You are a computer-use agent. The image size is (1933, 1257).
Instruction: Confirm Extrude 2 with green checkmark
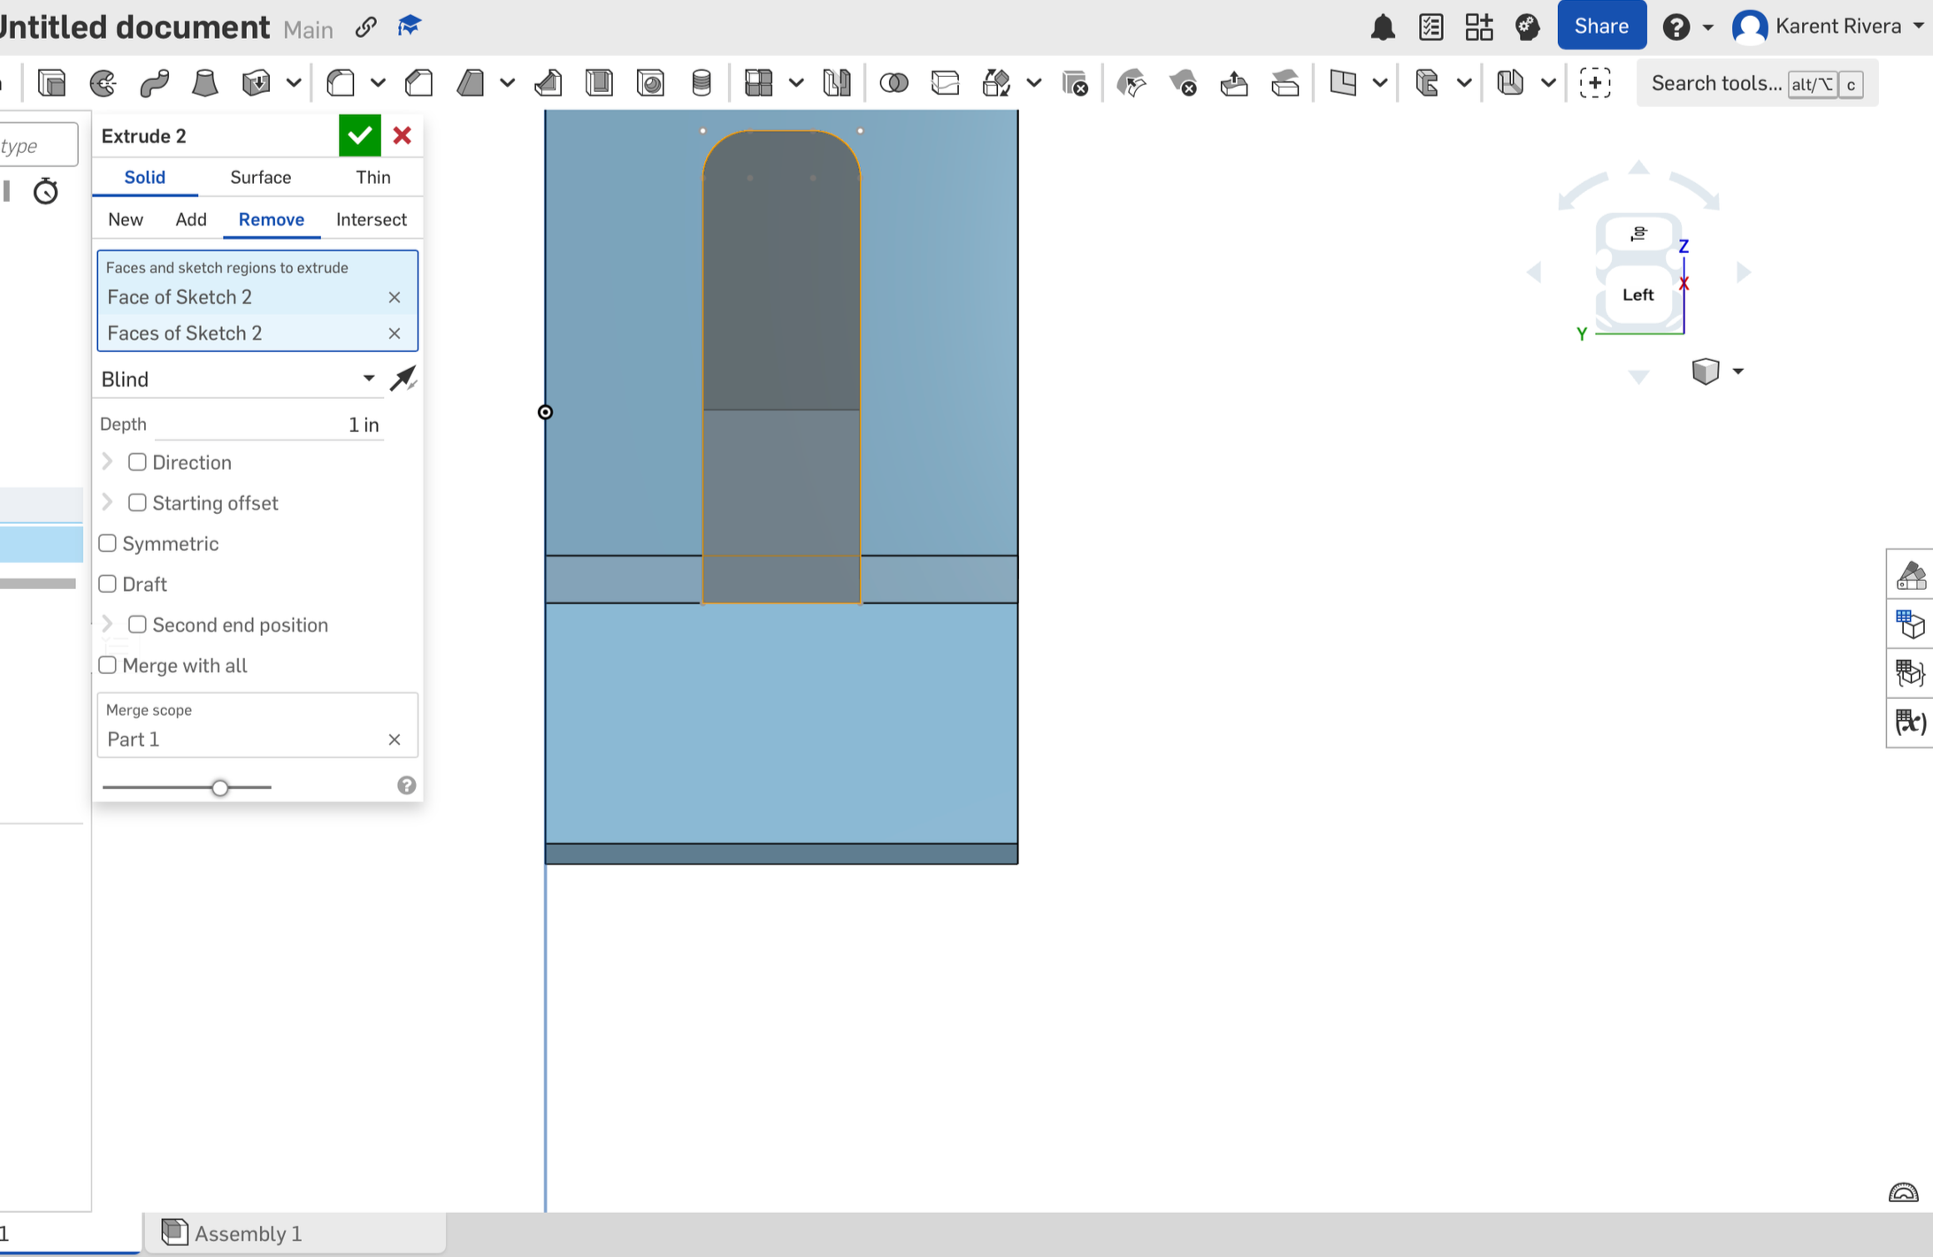tap(359, 135)
